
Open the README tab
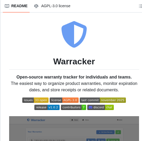point(16,6)
